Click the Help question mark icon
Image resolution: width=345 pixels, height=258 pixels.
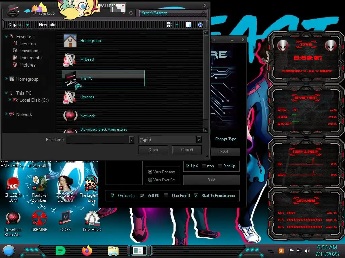pos(200,25)
